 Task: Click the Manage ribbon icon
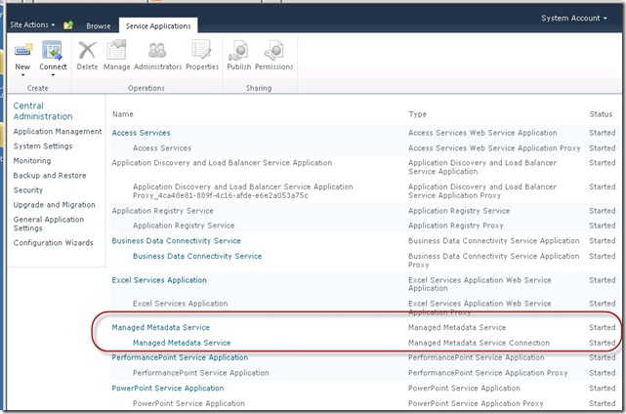(116, 50)
